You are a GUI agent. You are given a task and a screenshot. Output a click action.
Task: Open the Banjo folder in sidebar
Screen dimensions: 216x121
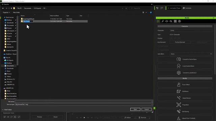pyautogui.click(x=8, y=91)
